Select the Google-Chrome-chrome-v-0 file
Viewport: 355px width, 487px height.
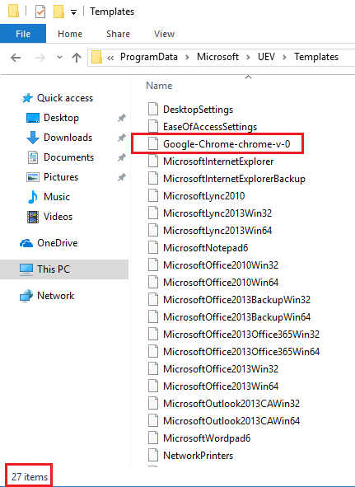227,144
